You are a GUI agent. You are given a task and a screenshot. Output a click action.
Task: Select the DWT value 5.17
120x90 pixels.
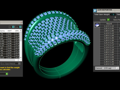(x=10, y=36)
